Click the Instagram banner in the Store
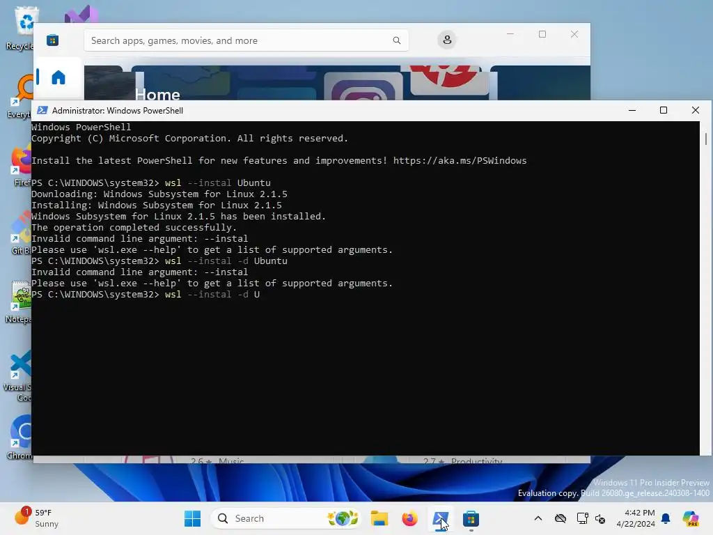713x535 pixels. [363, 86]
